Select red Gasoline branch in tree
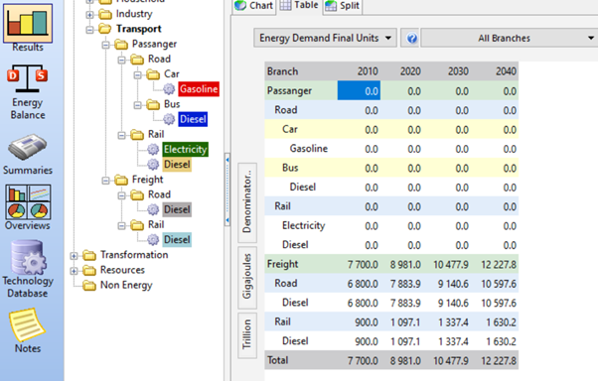This screenshot has width=598, height=381. tap(199, 88)
